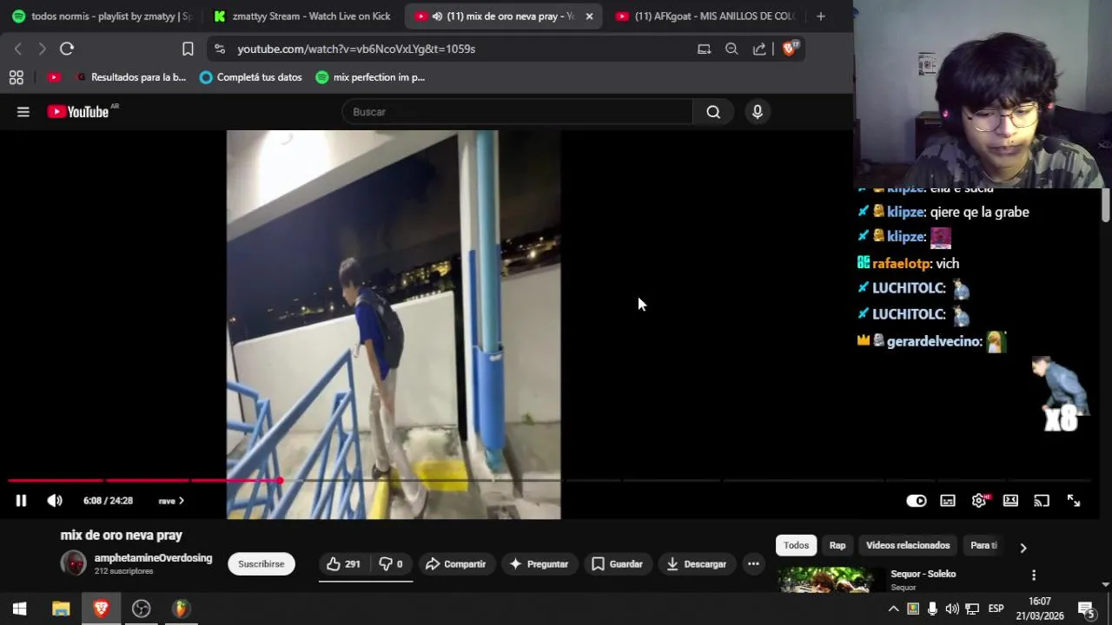This screenshot has height=625, width=1112.
Task: Reload the current page
Action: point(67,49)
